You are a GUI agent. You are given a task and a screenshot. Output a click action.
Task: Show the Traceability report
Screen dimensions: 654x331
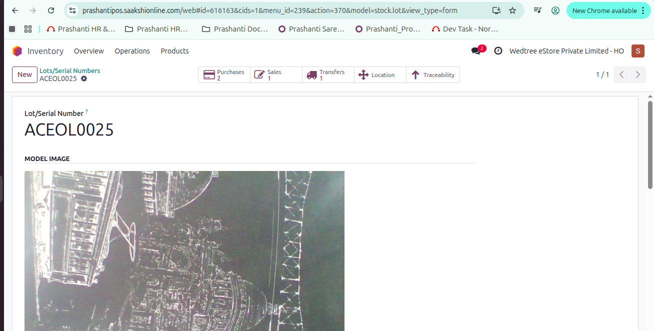[433, 75]
